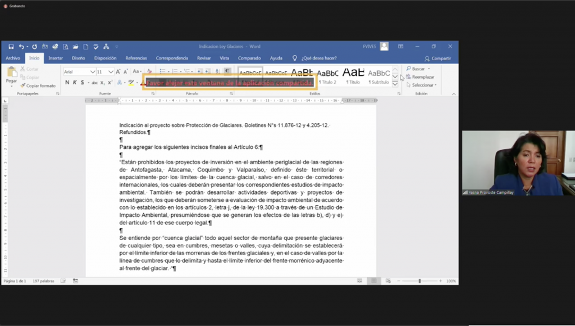Apply yellow text highlight color

pos(131,83)
